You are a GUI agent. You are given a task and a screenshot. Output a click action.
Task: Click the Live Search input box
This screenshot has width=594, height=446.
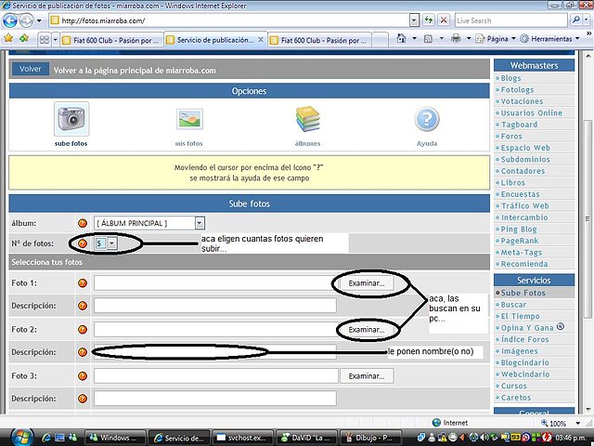[x=511, y=20]
